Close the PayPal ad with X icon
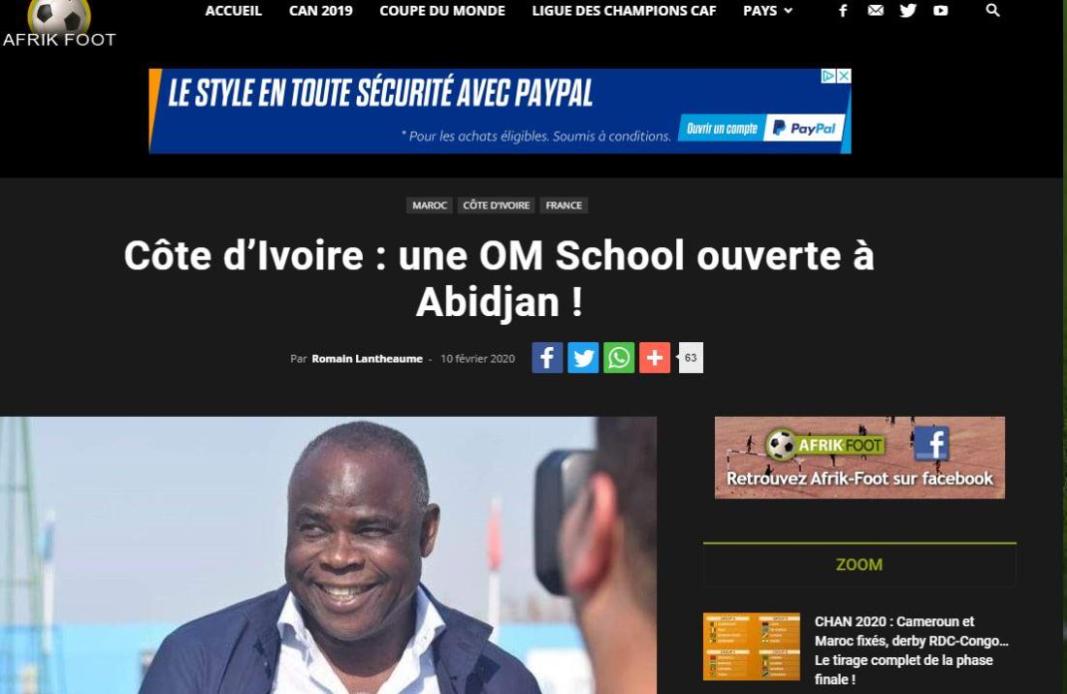 (x=844, y=77)
